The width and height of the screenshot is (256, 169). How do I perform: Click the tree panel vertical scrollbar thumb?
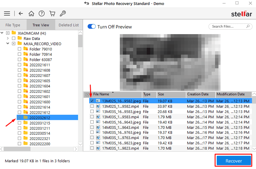coord(80,41)
